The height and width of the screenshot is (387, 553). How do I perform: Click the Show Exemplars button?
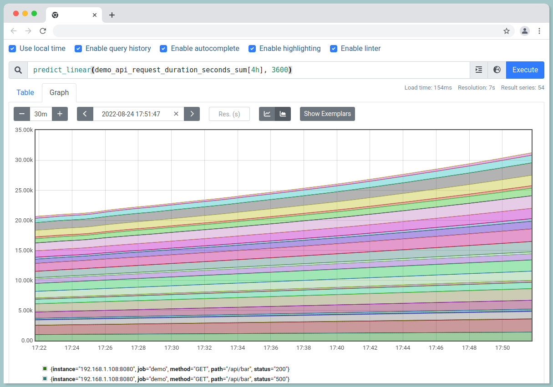tap(327, 114)
